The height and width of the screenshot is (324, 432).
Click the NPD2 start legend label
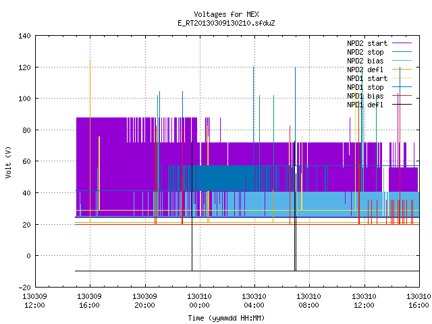(x=367, y=43)
